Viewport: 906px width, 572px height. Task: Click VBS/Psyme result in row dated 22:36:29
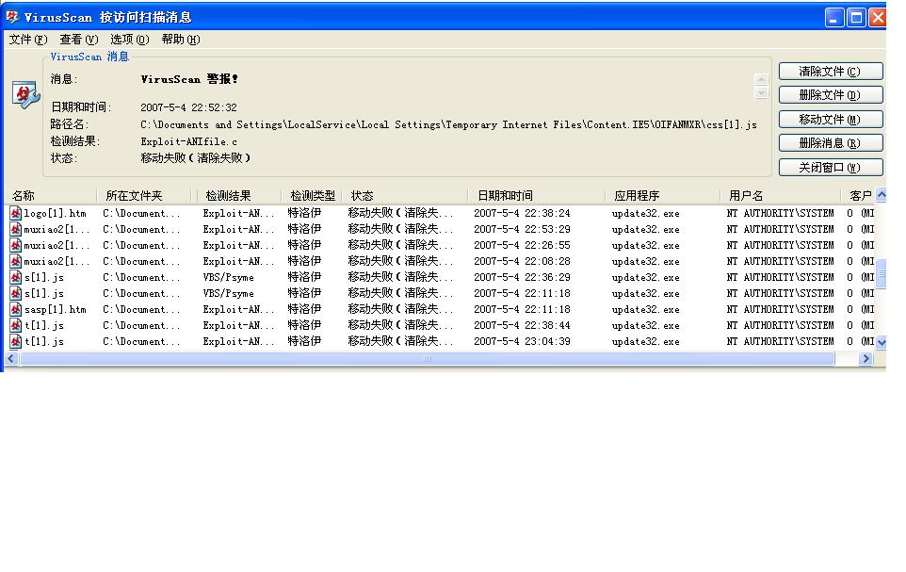[228, 278]
